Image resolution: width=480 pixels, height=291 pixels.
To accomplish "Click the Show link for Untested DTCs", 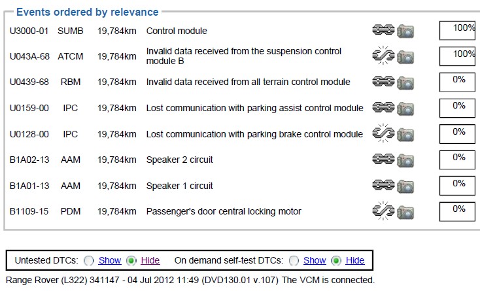I will pyautogui.click(x=110, y=260).
